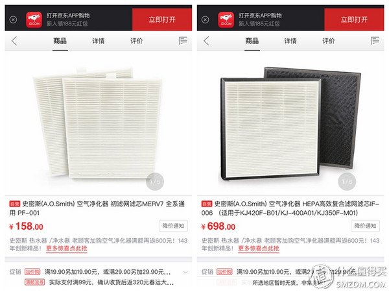The width and height of the screenshot is (389, 292).
Task: Tap JD.COM logo in left banner
Action: (x=34, y=20)
